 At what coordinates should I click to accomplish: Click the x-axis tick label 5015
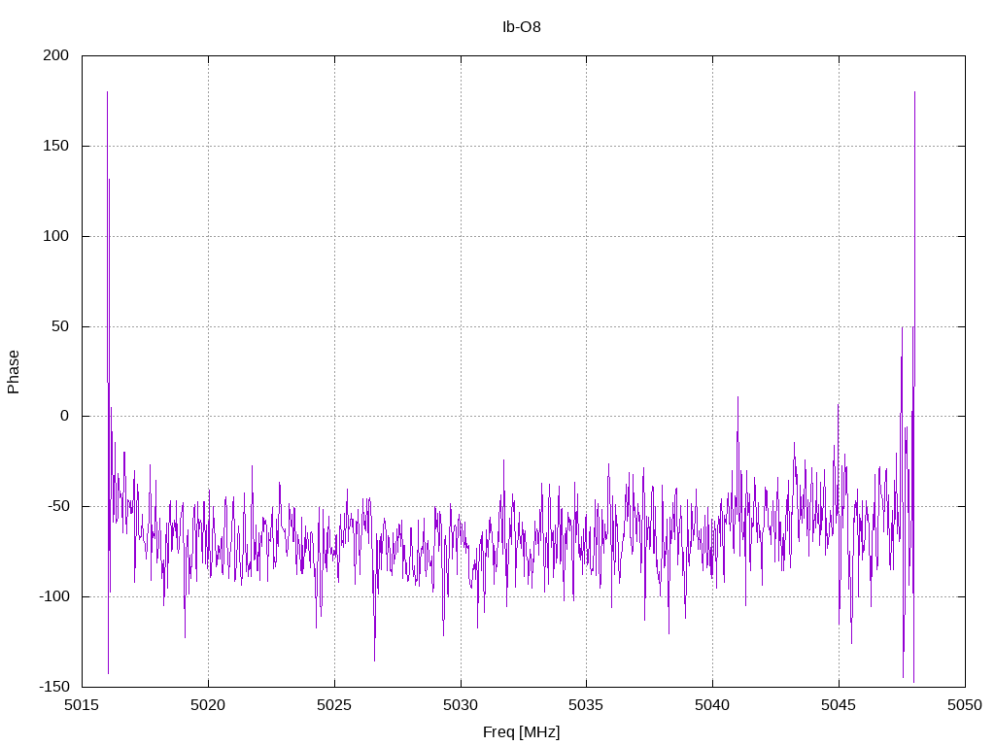(83, 705)
